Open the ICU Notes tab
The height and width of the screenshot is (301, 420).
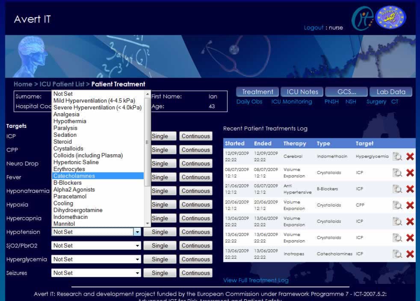point(302,92)
